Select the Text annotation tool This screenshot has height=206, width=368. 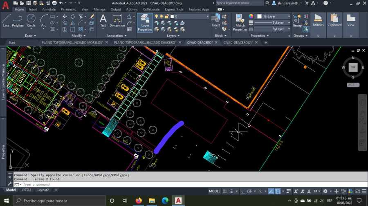(103, 20)
